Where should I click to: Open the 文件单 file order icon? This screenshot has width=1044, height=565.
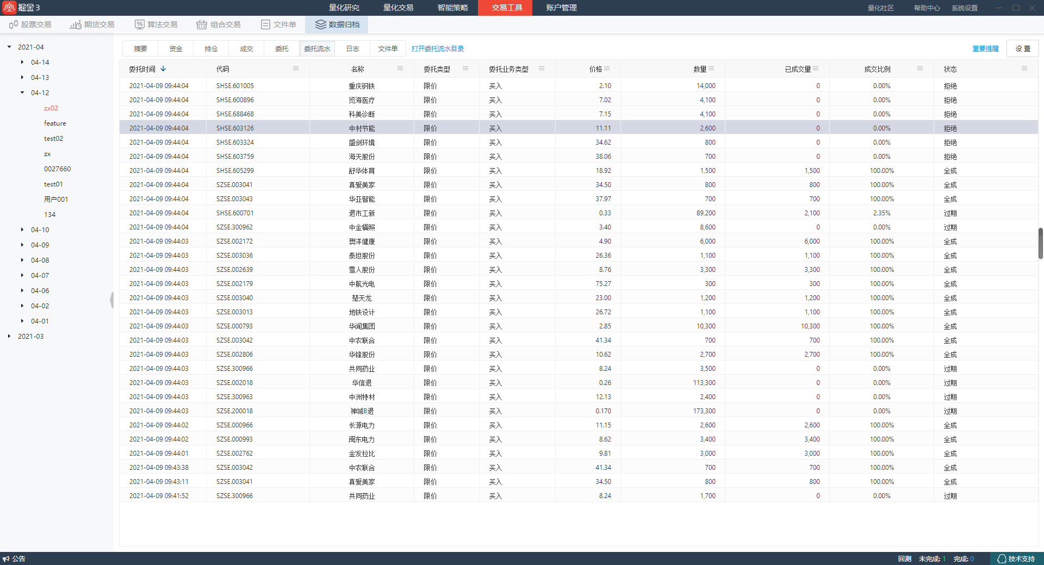[265, 24]
